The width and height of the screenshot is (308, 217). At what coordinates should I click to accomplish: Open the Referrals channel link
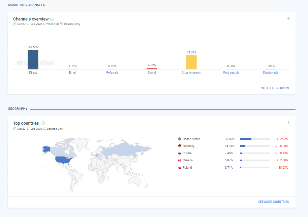(x=112, y=73)
